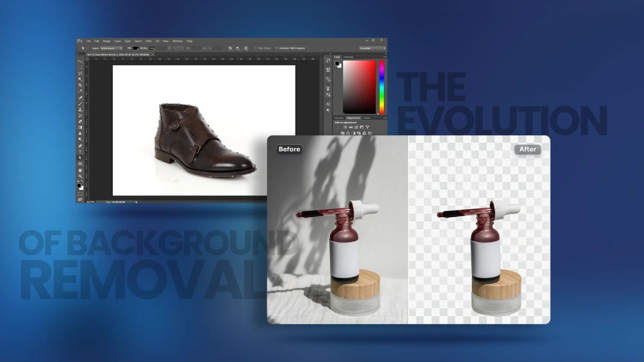Select the Pen tool in toolbar

[80, 146]
